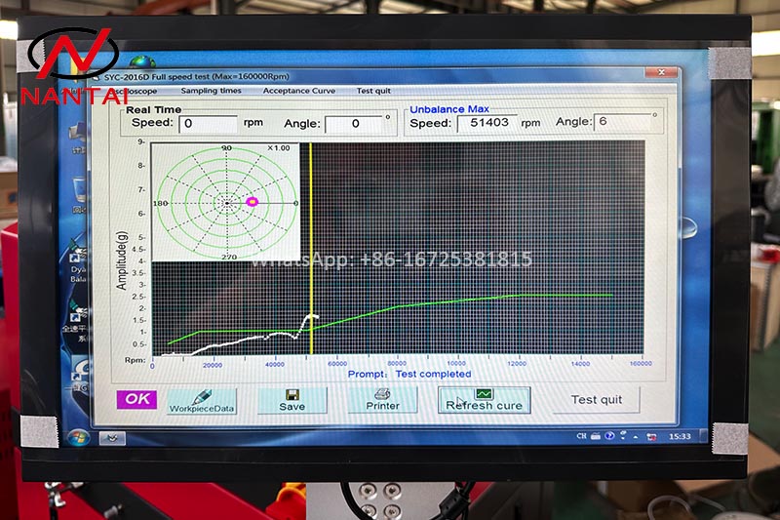Click the purple OK status indicator

[136, 399]
